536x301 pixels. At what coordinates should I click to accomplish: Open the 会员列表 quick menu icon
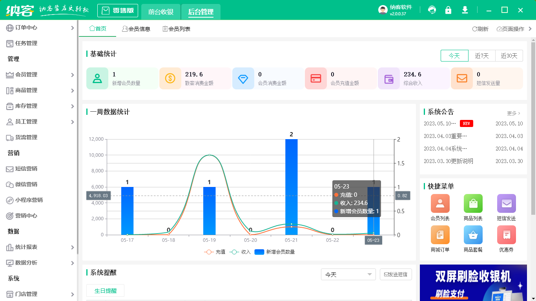(440, 203)
